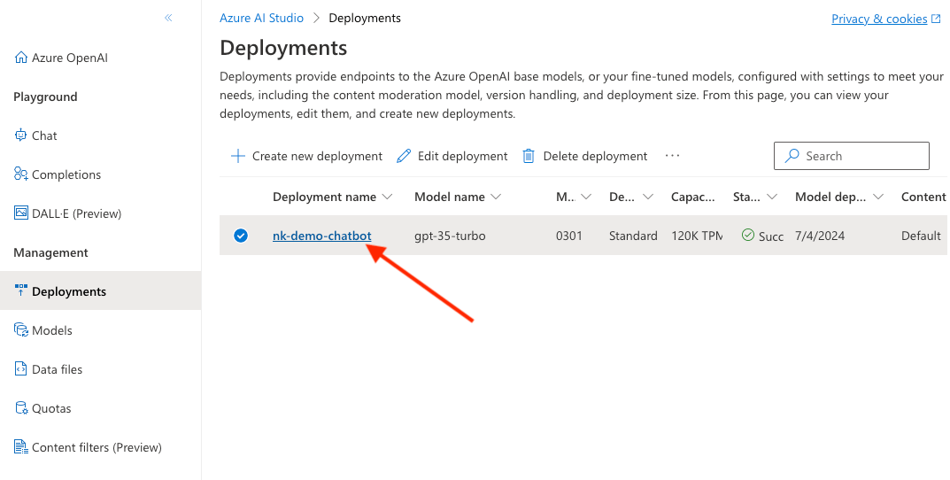Click the Models icon in sidebar
950x480 pixels.
click(20, 329)
